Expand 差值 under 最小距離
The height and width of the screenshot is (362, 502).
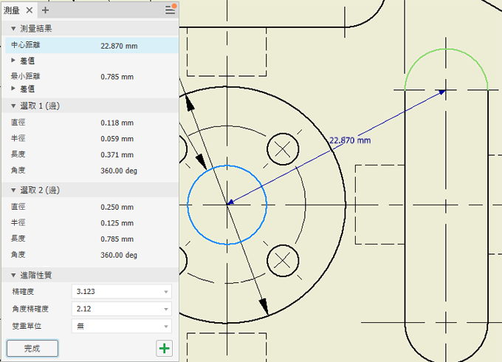coord(13,89)
